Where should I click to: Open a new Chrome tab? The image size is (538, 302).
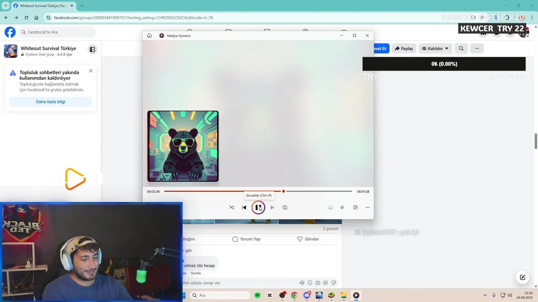(82, 6)
